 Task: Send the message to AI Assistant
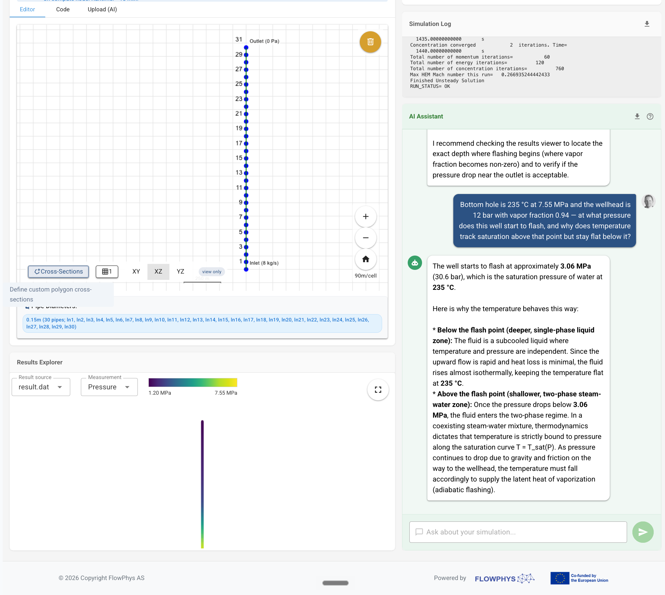pyautogui.click(x=643, y=532)
